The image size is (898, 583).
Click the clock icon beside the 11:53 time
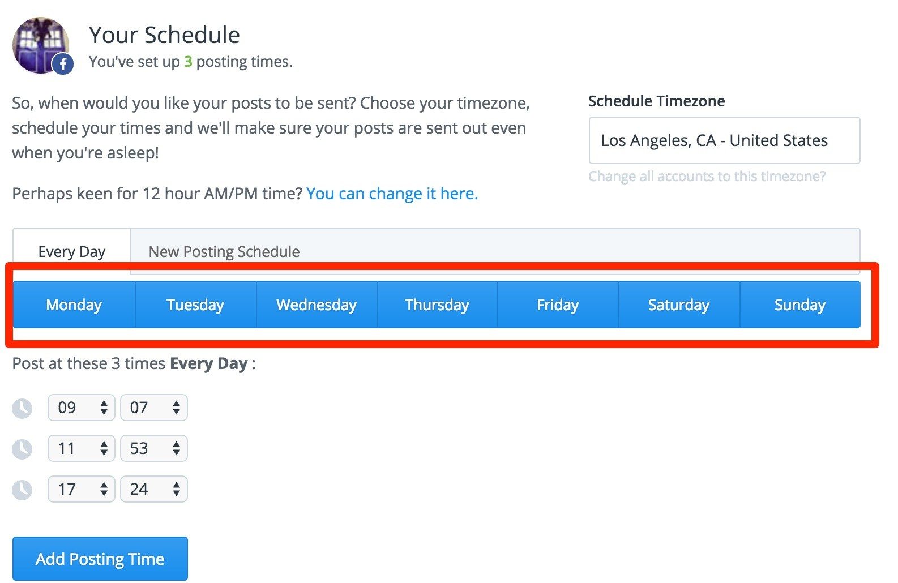(22, 448)
